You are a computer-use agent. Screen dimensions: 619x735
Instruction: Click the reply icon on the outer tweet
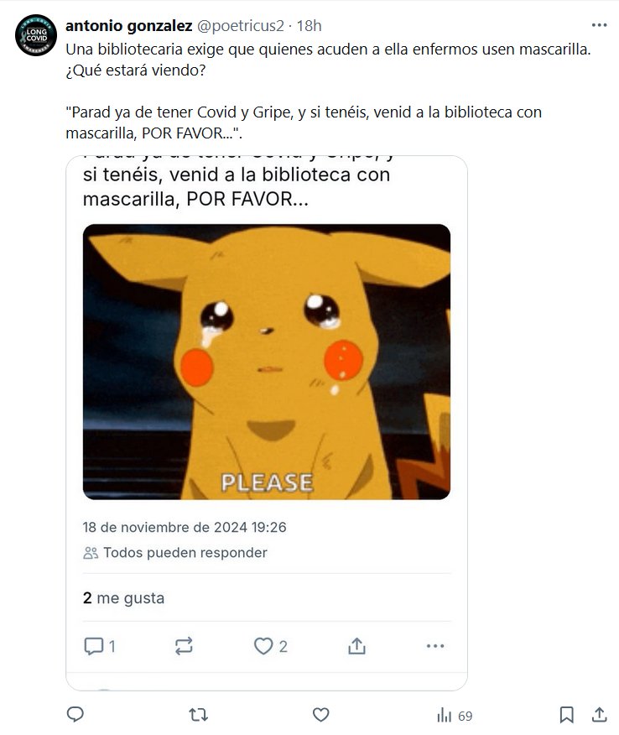(x=75, y=715)
